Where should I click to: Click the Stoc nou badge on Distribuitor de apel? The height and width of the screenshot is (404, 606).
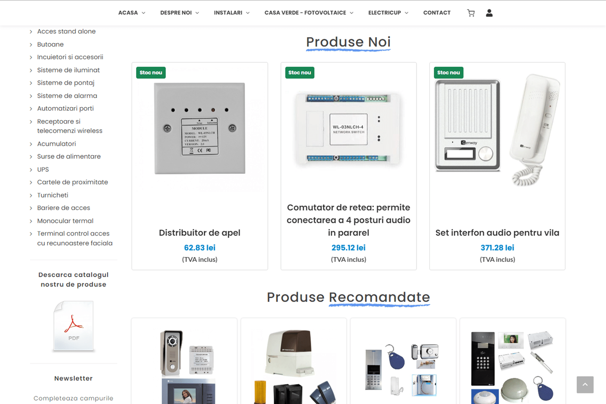coord(151,73)
